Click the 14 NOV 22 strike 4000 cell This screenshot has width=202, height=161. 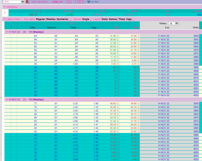196,138
